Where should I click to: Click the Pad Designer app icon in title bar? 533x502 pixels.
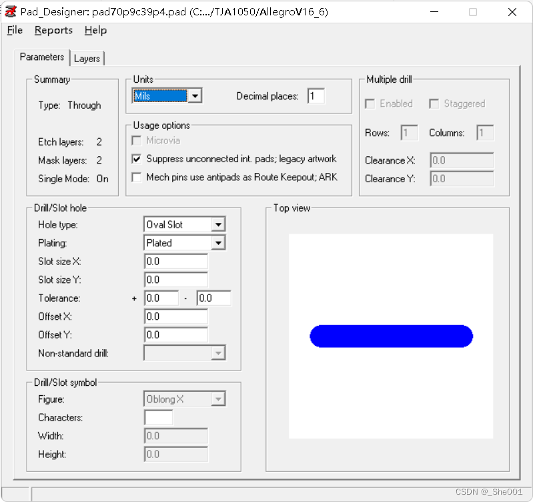tap(11, 11)
